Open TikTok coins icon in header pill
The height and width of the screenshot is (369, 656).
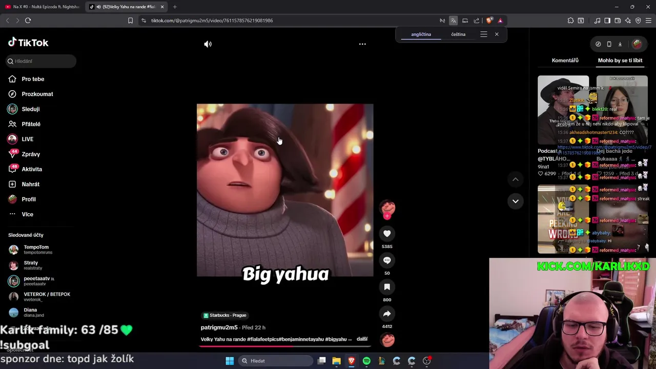point(598,44)
